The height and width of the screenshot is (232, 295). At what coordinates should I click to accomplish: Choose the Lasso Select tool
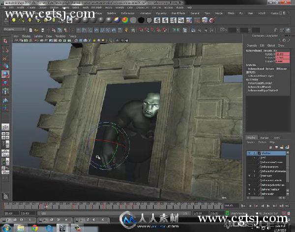tap(5, 50)
